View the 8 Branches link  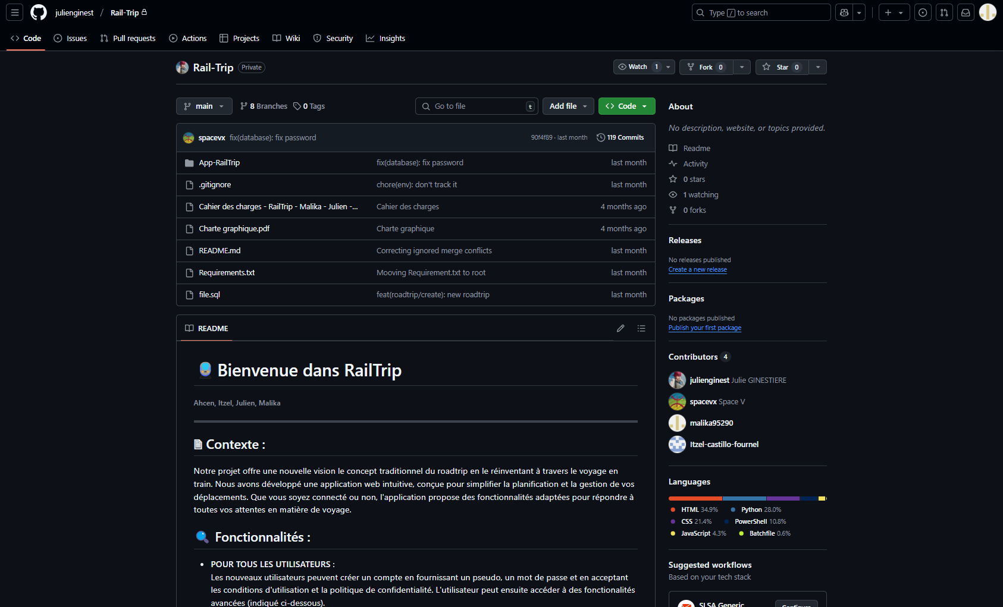point(264,106)
